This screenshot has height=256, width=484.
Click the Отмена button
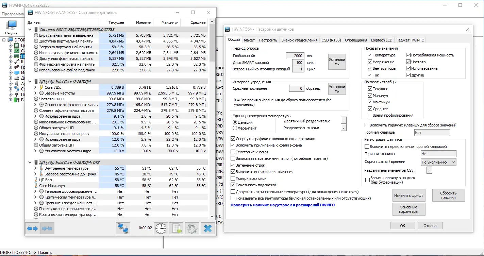(430, 225)
